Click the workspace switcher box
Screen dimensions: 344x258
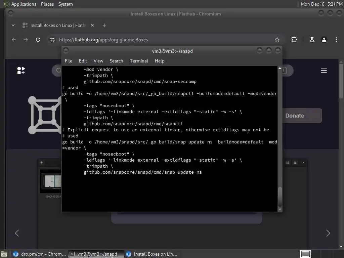click(305, 254)
